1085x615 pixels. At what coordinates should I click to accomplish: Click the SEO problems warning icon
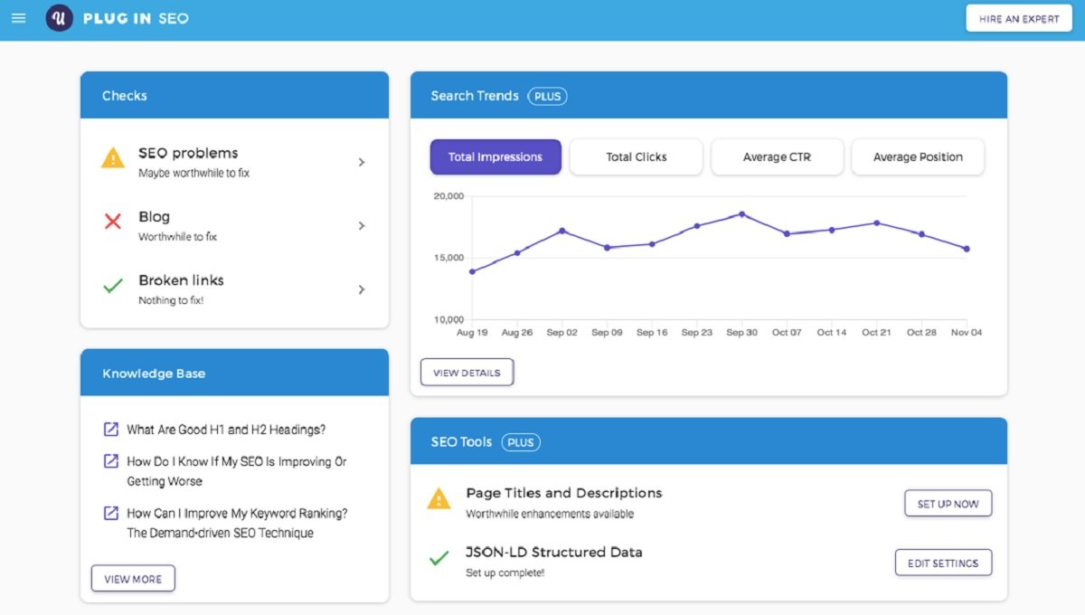coord(112,159)
